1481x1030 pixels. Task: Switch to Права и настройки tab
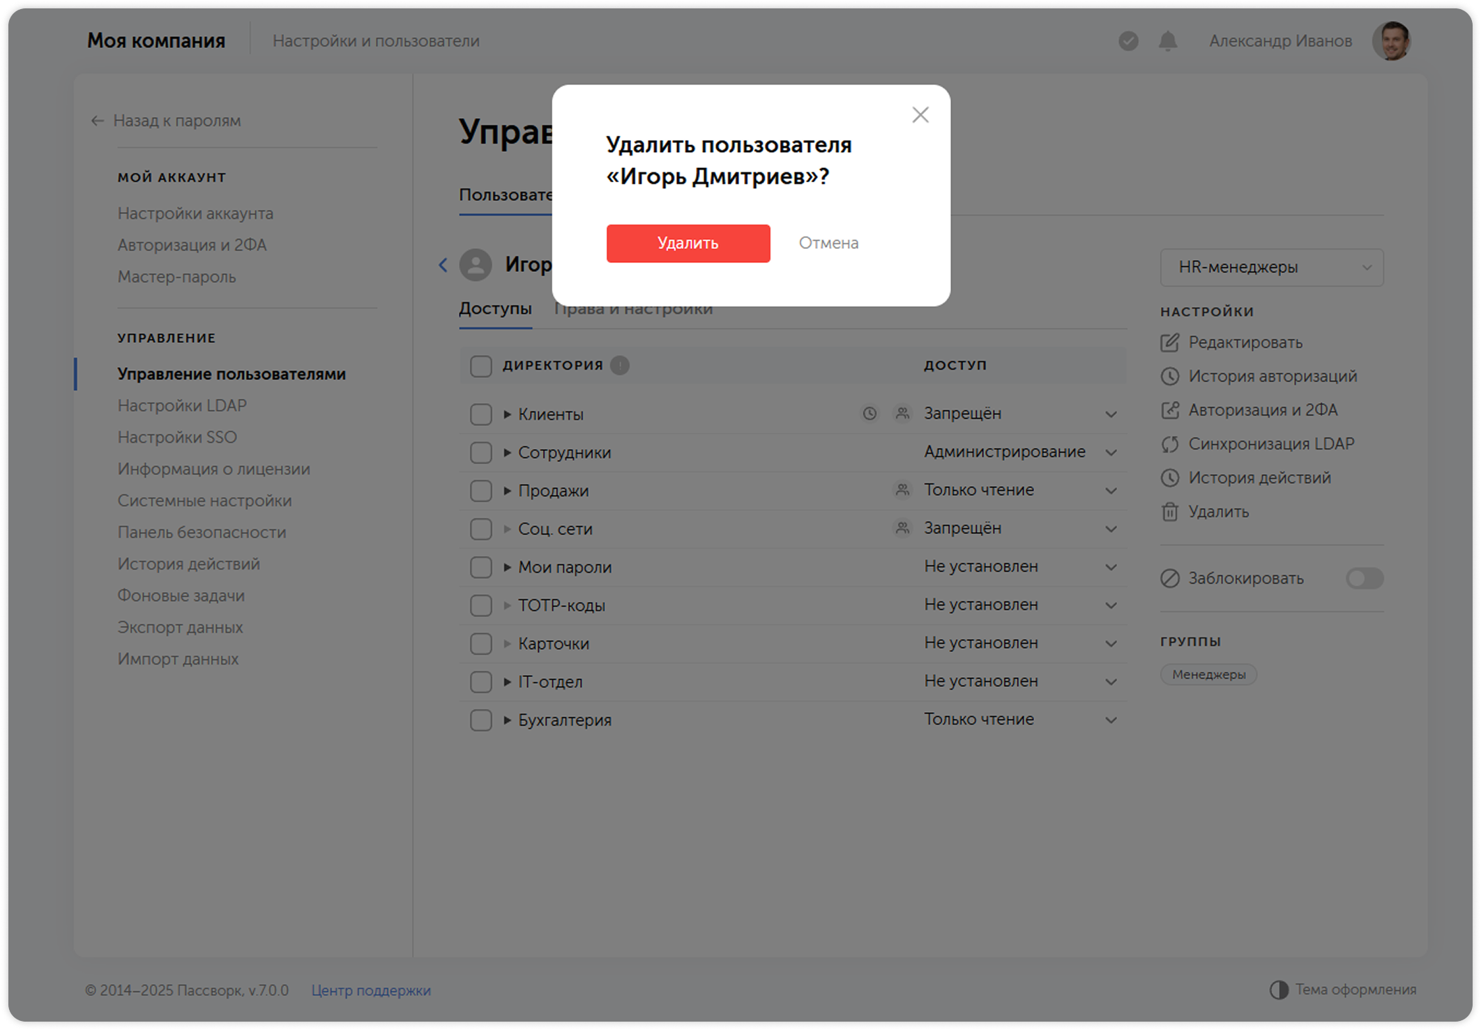coord(633,309)
